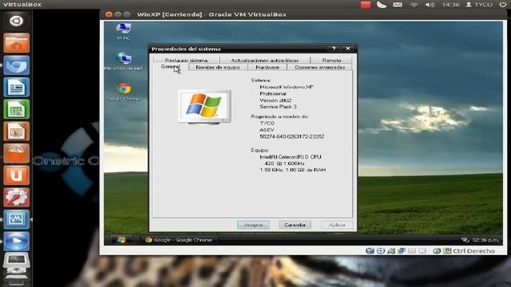Viewport: 511px width, 287px height.
Task: Click the XP system tray icon near clock
Action: (465, 240)
